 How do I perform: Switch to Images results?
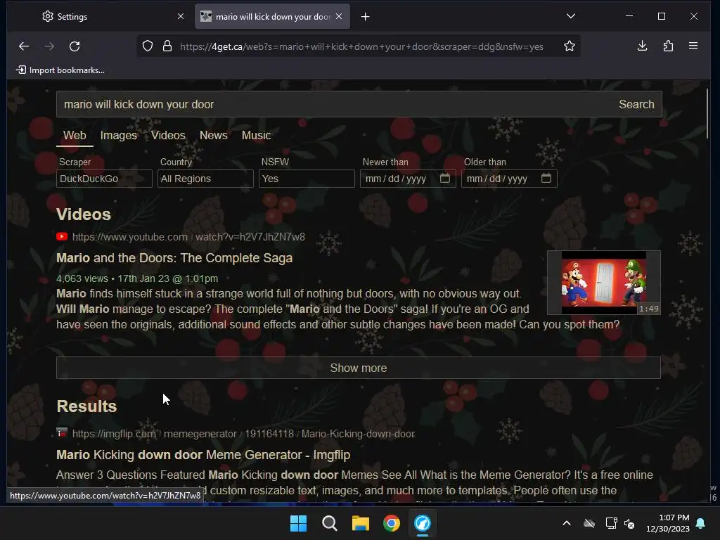tap(118, 136)
